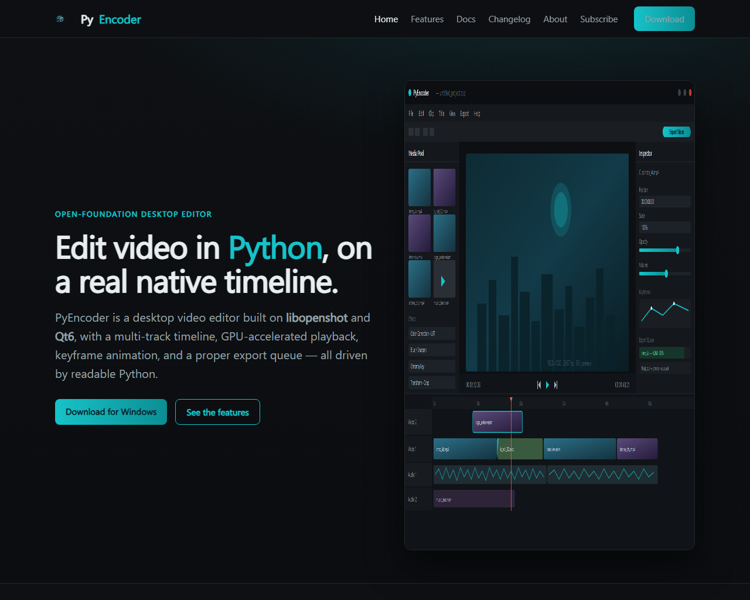Click the red playhead marker on the timeline
This screenshot has height=600, width=750.
pyautogui.click(x=511, y=400)
